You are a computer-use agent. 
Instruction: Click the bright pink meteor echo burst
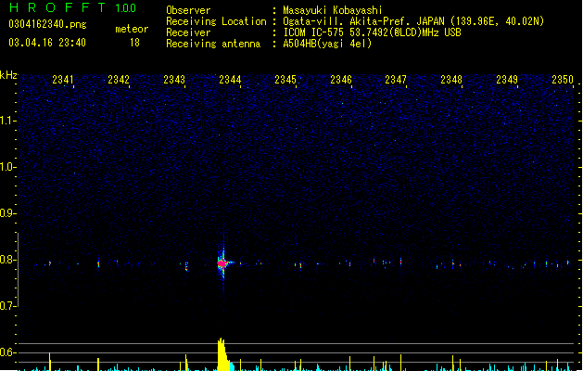point(222,263)
